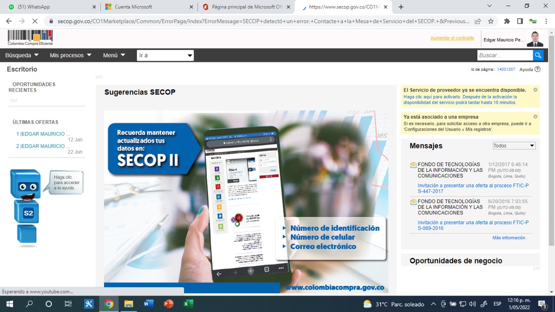Open invitation link FTIC-PS-447-2017
The width and height of the screenshot is (555, 312).
tap(473, 188)
